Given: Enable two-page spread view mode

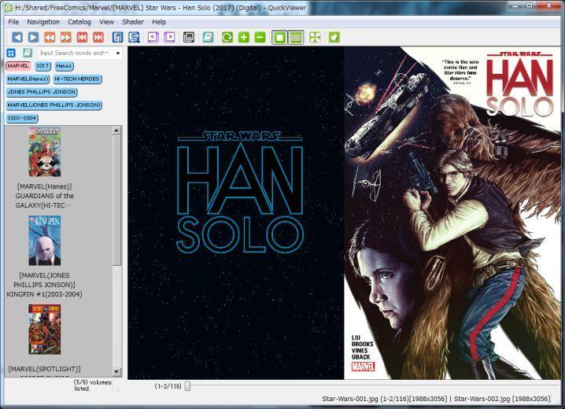Looking at the screenshot, I should tap(296, 37).
